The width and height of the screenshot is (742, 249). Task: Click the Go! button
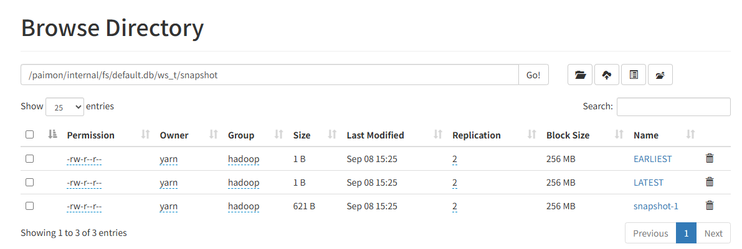pyautogui.click(x=533, y=75)
